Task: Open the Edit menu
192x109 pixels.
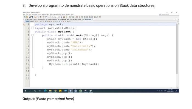Action: [27, 15]
